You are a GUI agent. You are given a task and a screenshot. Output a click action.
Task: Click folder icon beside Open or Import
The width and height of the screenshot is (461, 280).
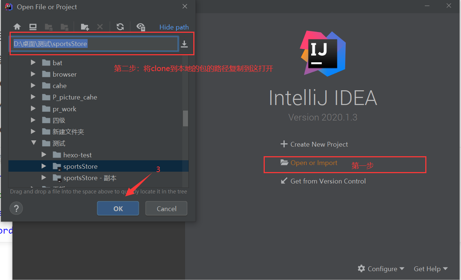click(284, 162)
